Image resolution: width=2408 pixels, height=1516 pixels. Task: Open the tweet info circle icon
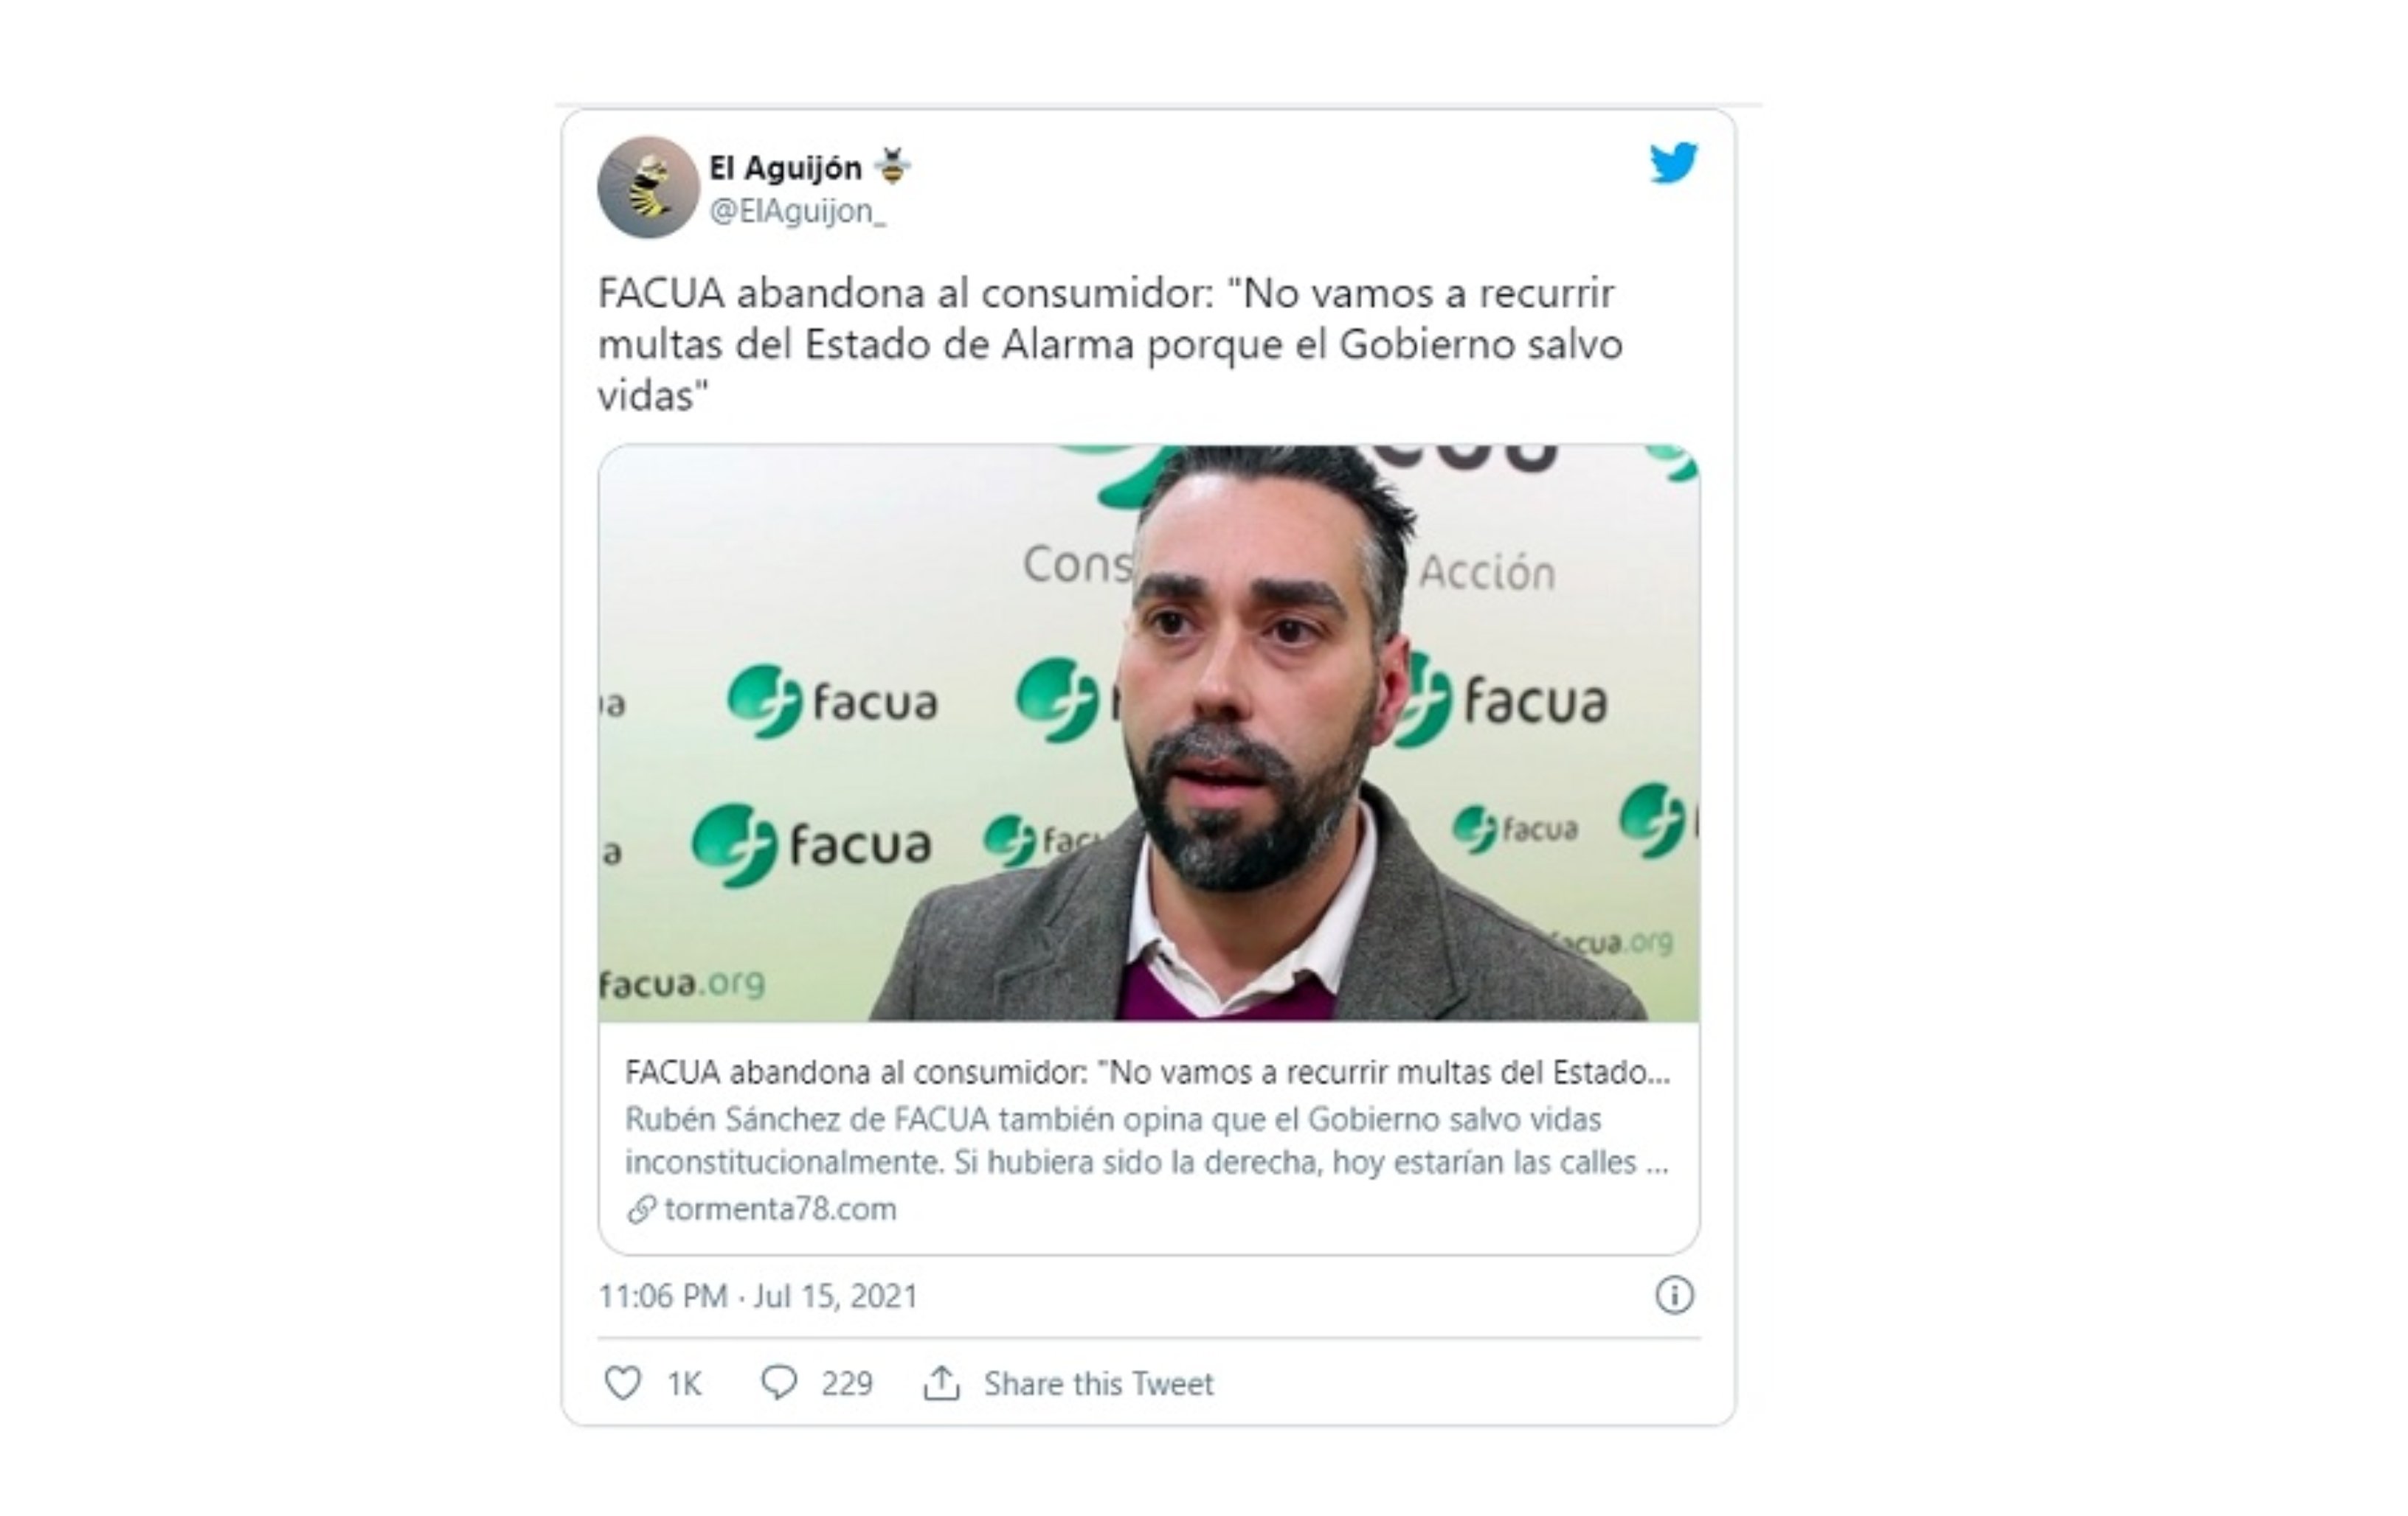click(x=1674, y=1295)
